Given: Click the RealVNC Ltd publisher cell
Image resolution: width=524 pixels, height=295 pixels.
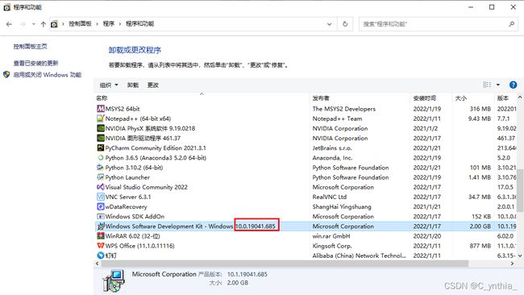Looking at the screenshot, I should (x=329, y=197).
